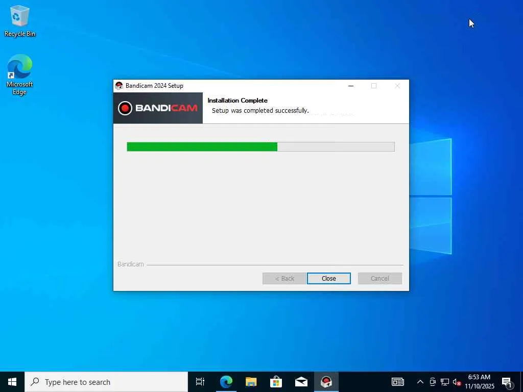Click the Close button in Bandicam Setup
Image resolution: width=523 pixels, height=392 pixels.
point(328,278)
